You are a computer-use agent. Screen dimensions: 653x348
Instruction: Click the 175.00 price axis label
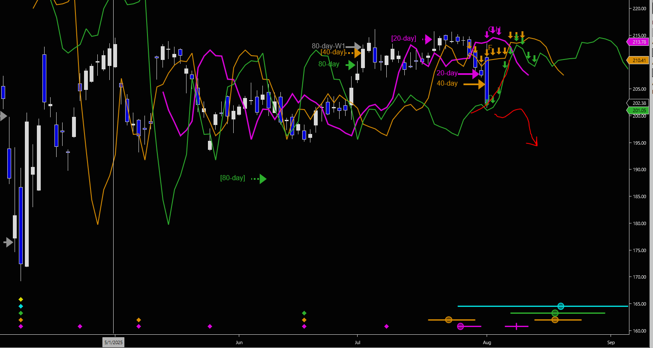(x=639, y=250)
